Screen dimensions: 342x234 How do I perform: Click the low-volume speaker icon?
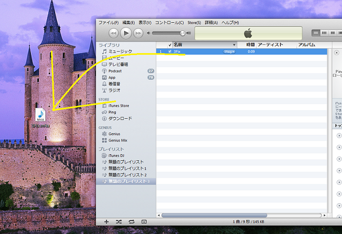click(149, 33)
